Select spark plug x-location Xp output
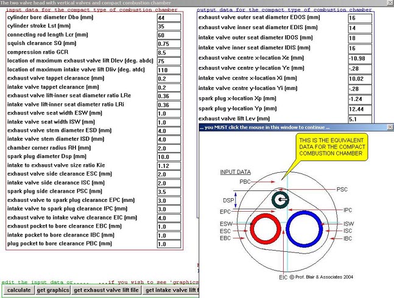The width and height of the screenshot is (394, 298). point(360,99)
